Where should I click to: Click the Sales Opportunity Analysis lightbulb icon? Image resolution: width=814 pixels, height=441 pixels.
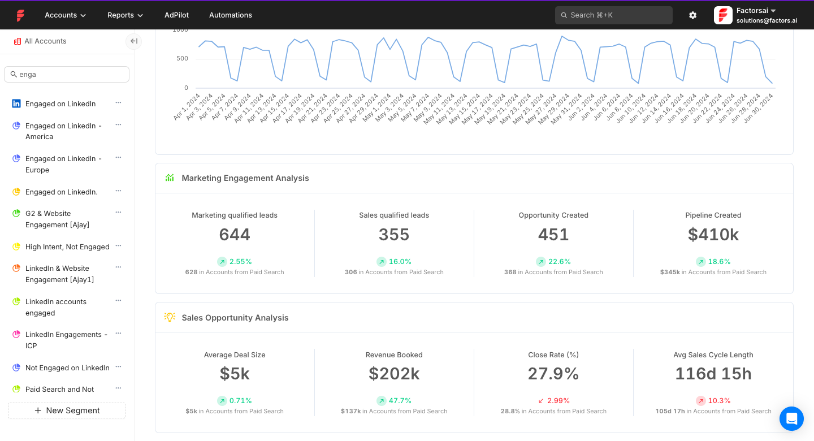click(x=170, y=317)
